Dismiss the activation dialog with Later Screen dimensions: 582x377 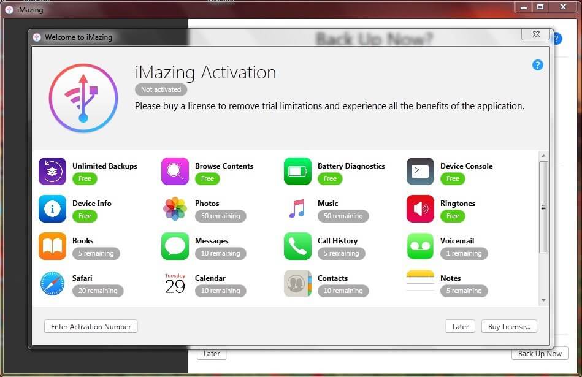pos(460,327)
